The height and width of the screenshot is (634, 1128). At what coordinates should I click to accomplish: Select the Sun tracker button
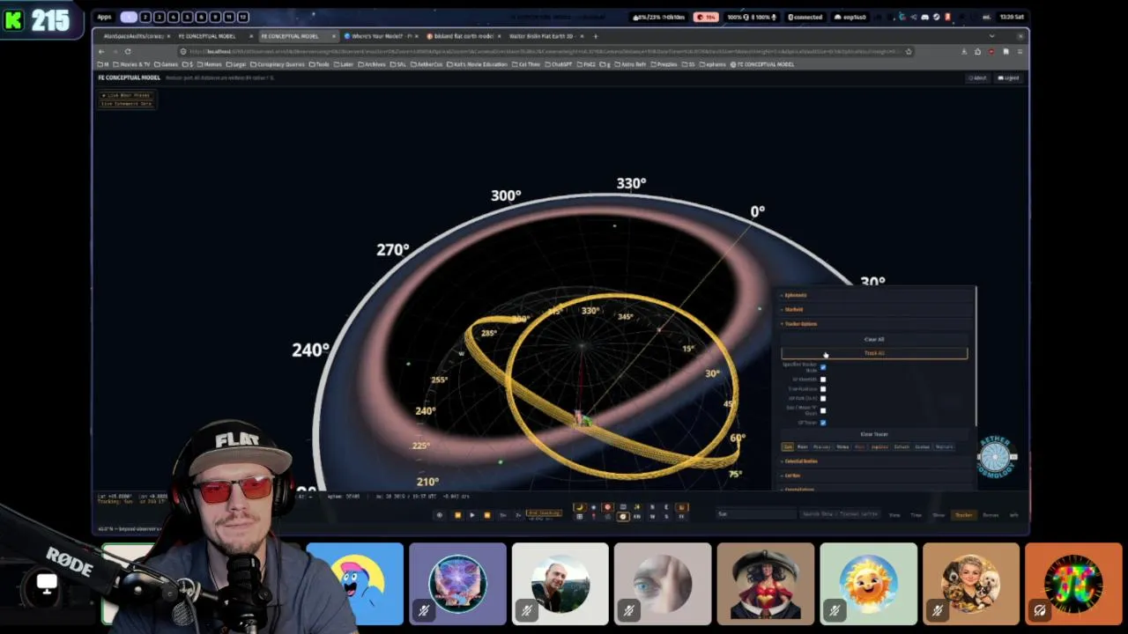coord(788,446)
